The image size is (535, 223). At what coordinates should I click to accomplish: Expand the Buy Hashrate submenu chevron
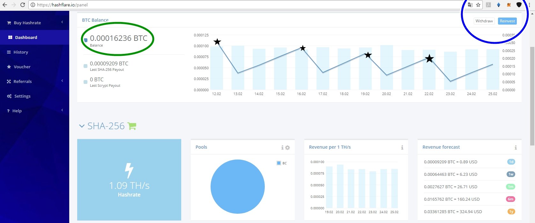click(x=62, y=22)
